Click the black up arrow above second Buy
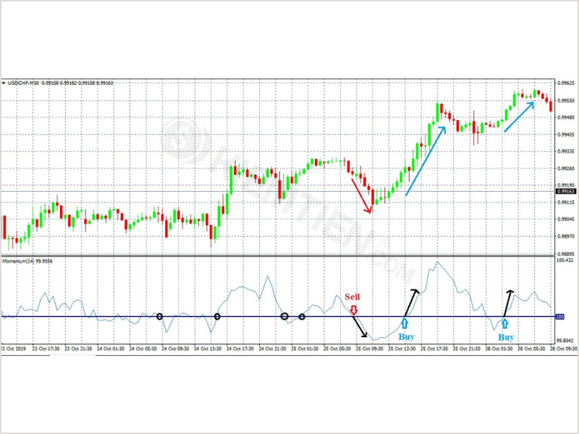 point(509,301)
